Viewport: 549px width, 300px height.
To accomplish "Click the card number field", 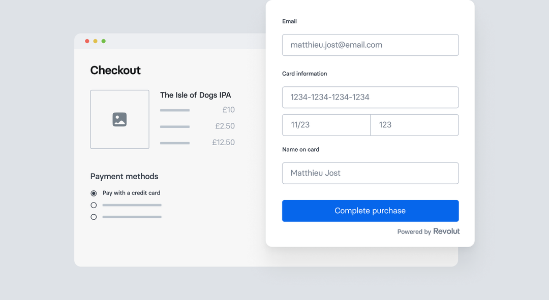I will (x=370, y=97).
